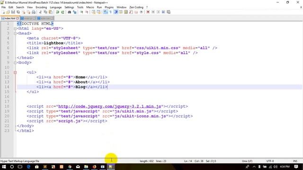Viewport: 303px width, 170px height.
Task: Toggle synchronize horizontal scrolling icon
Action: (x=99, y=12)
